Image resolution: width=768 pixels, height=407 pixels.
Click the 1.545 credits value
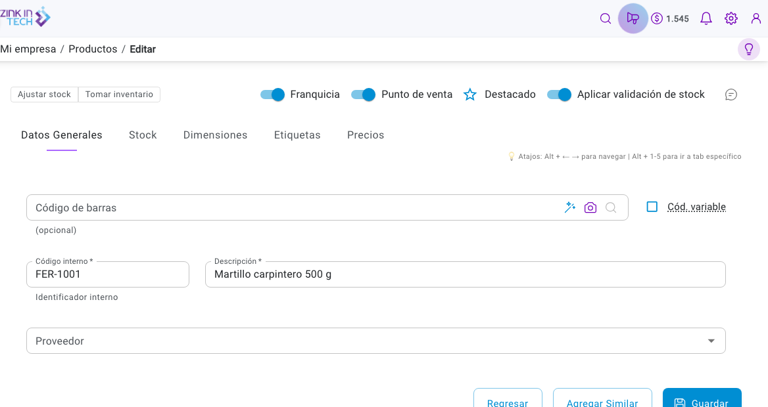click(677, 18)
